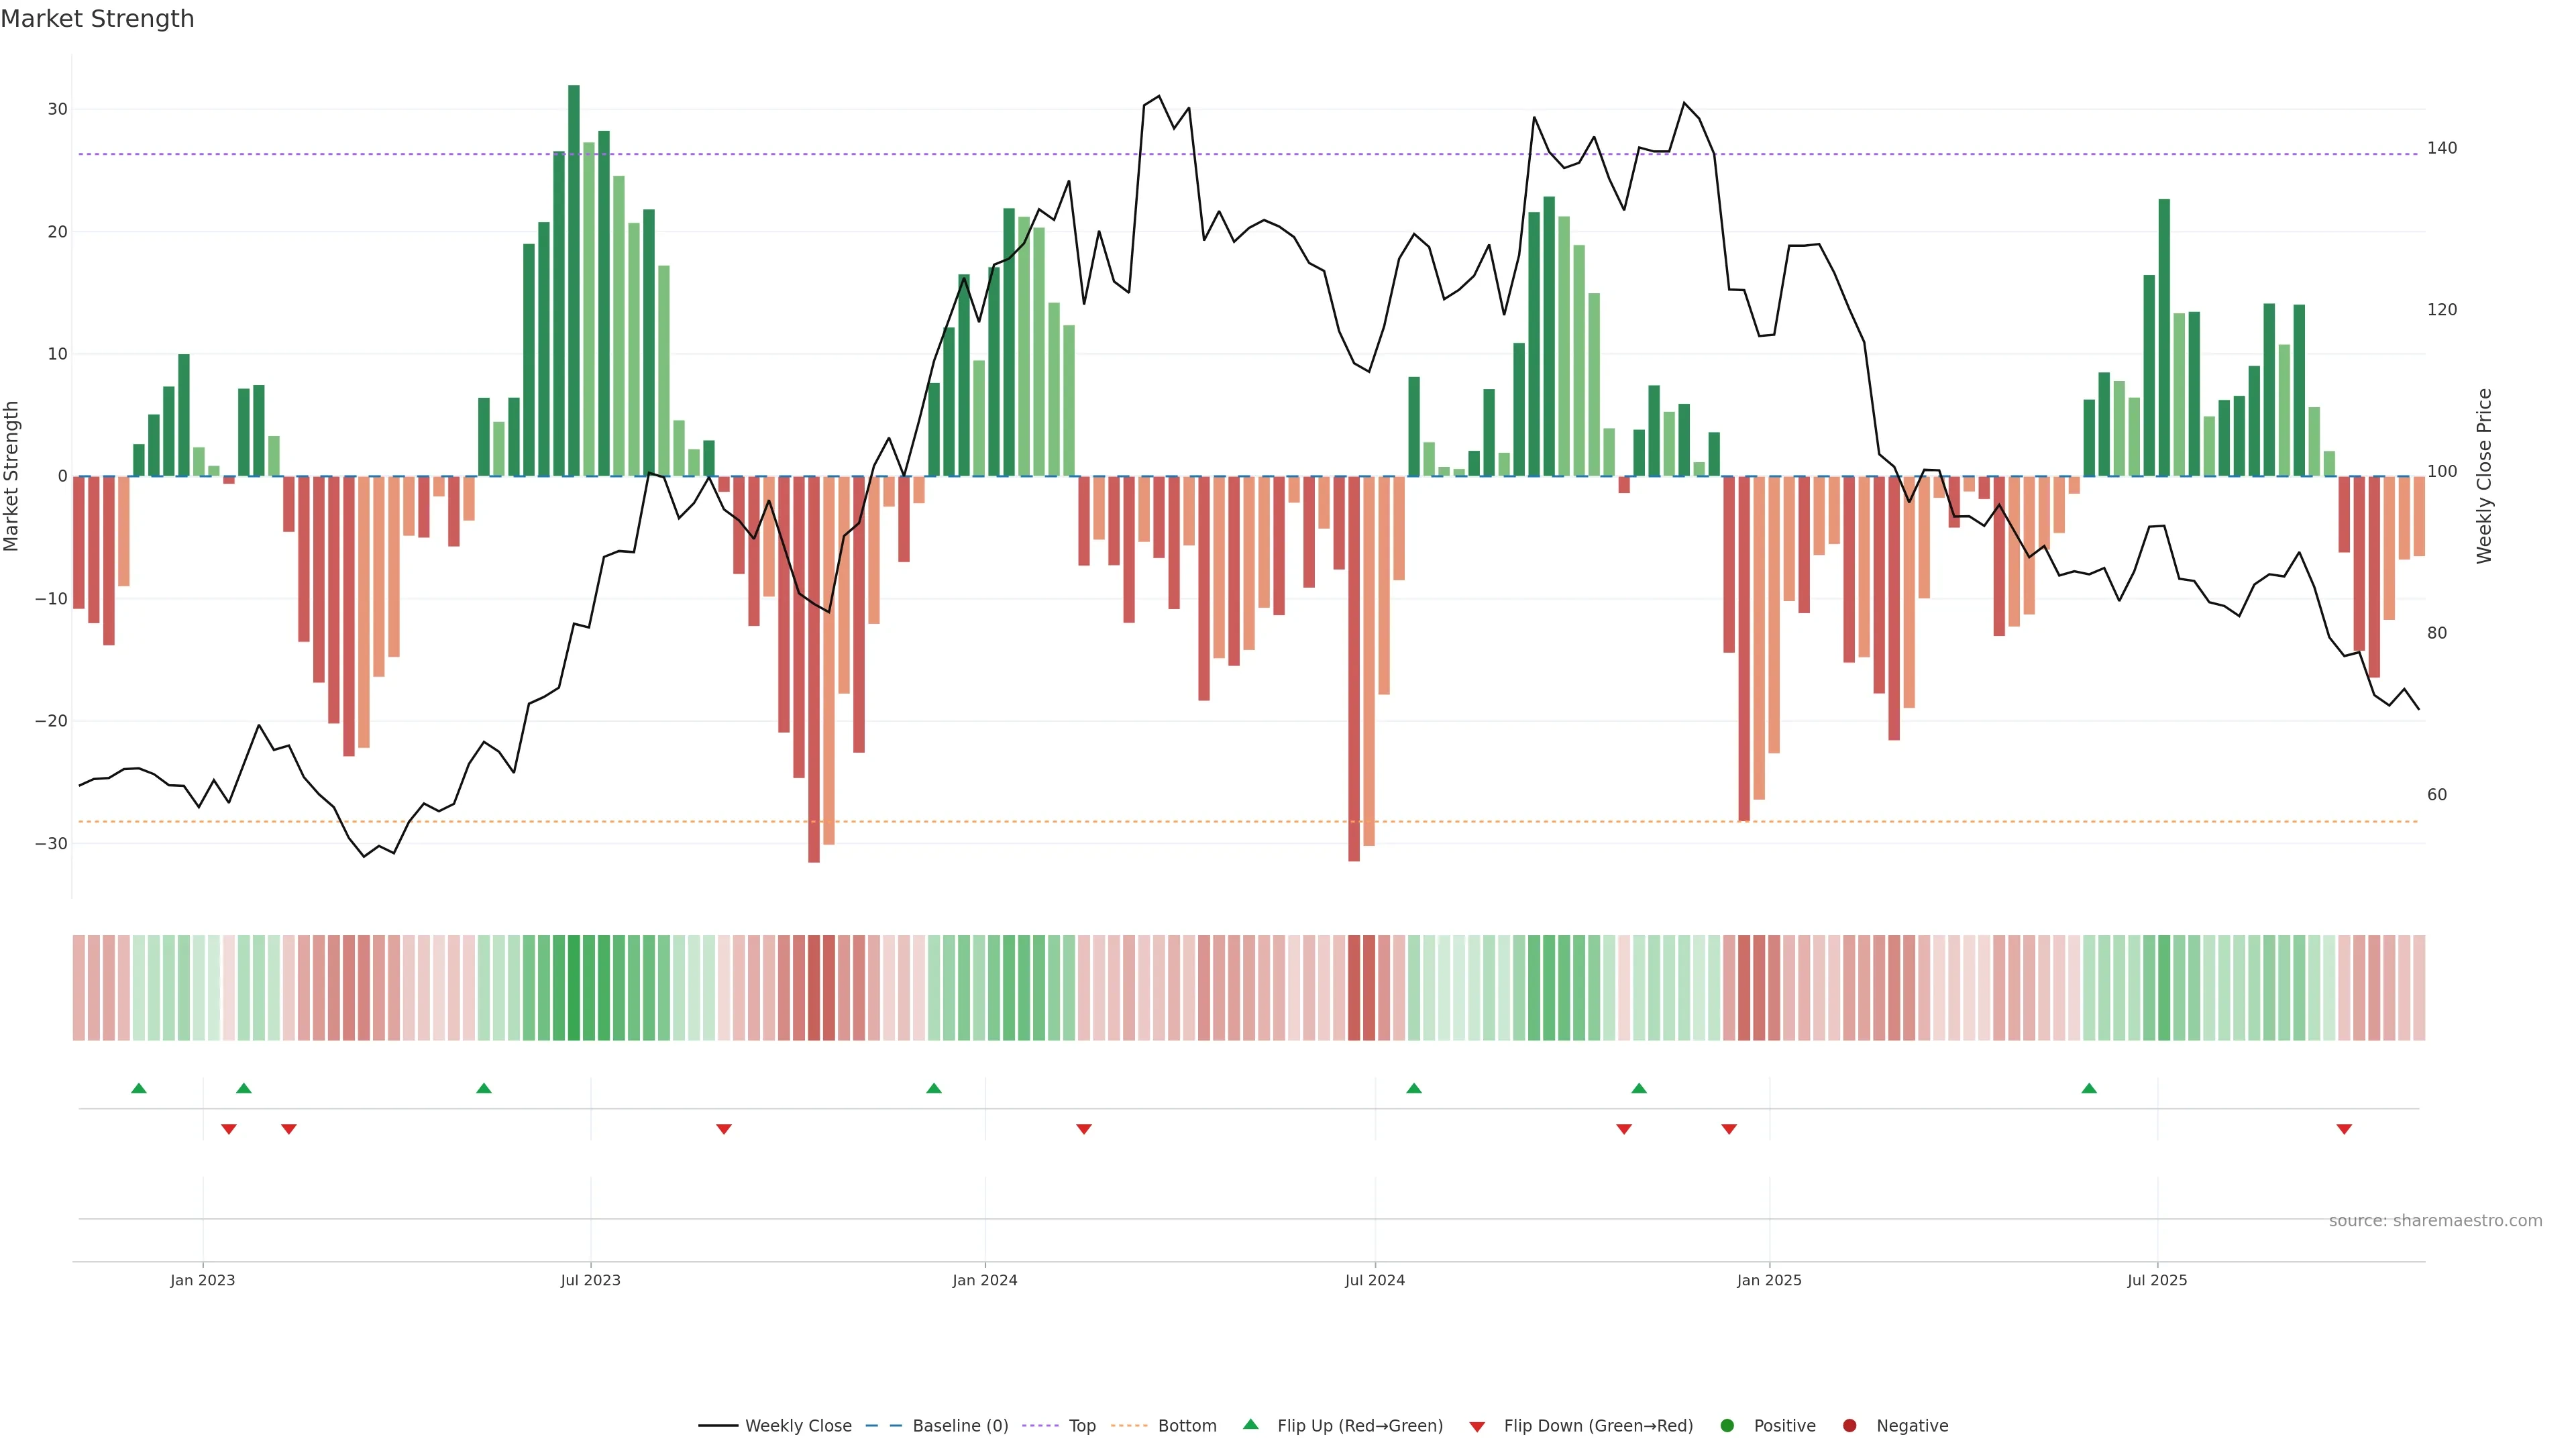
Task: Click the leftmost red flip-down triangle marker
Action: pyautogui.click(x=229, y=1129)
